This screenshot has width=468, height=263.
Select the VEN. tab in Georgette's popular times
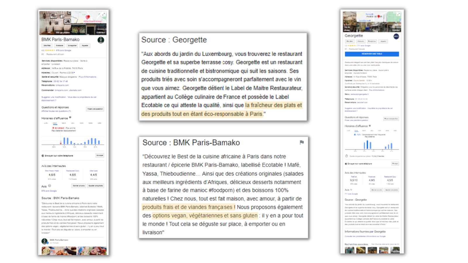tap(379, 131)
